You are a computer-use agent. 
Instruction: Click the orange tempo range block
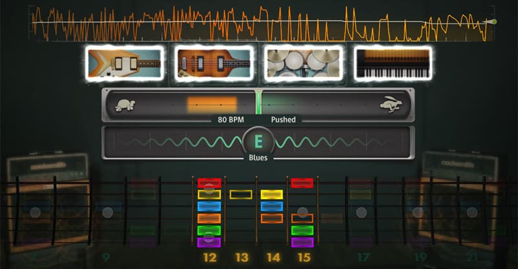(x=212, y=105)
